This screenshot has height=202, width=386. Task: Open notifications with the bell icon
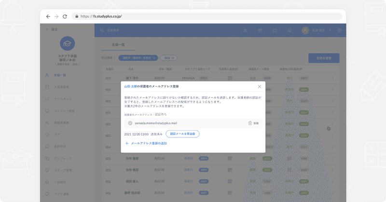[x=289, y=30]
